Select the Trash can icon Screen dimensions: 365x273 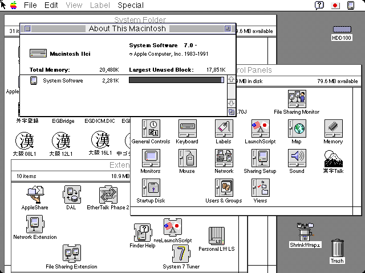337,248
